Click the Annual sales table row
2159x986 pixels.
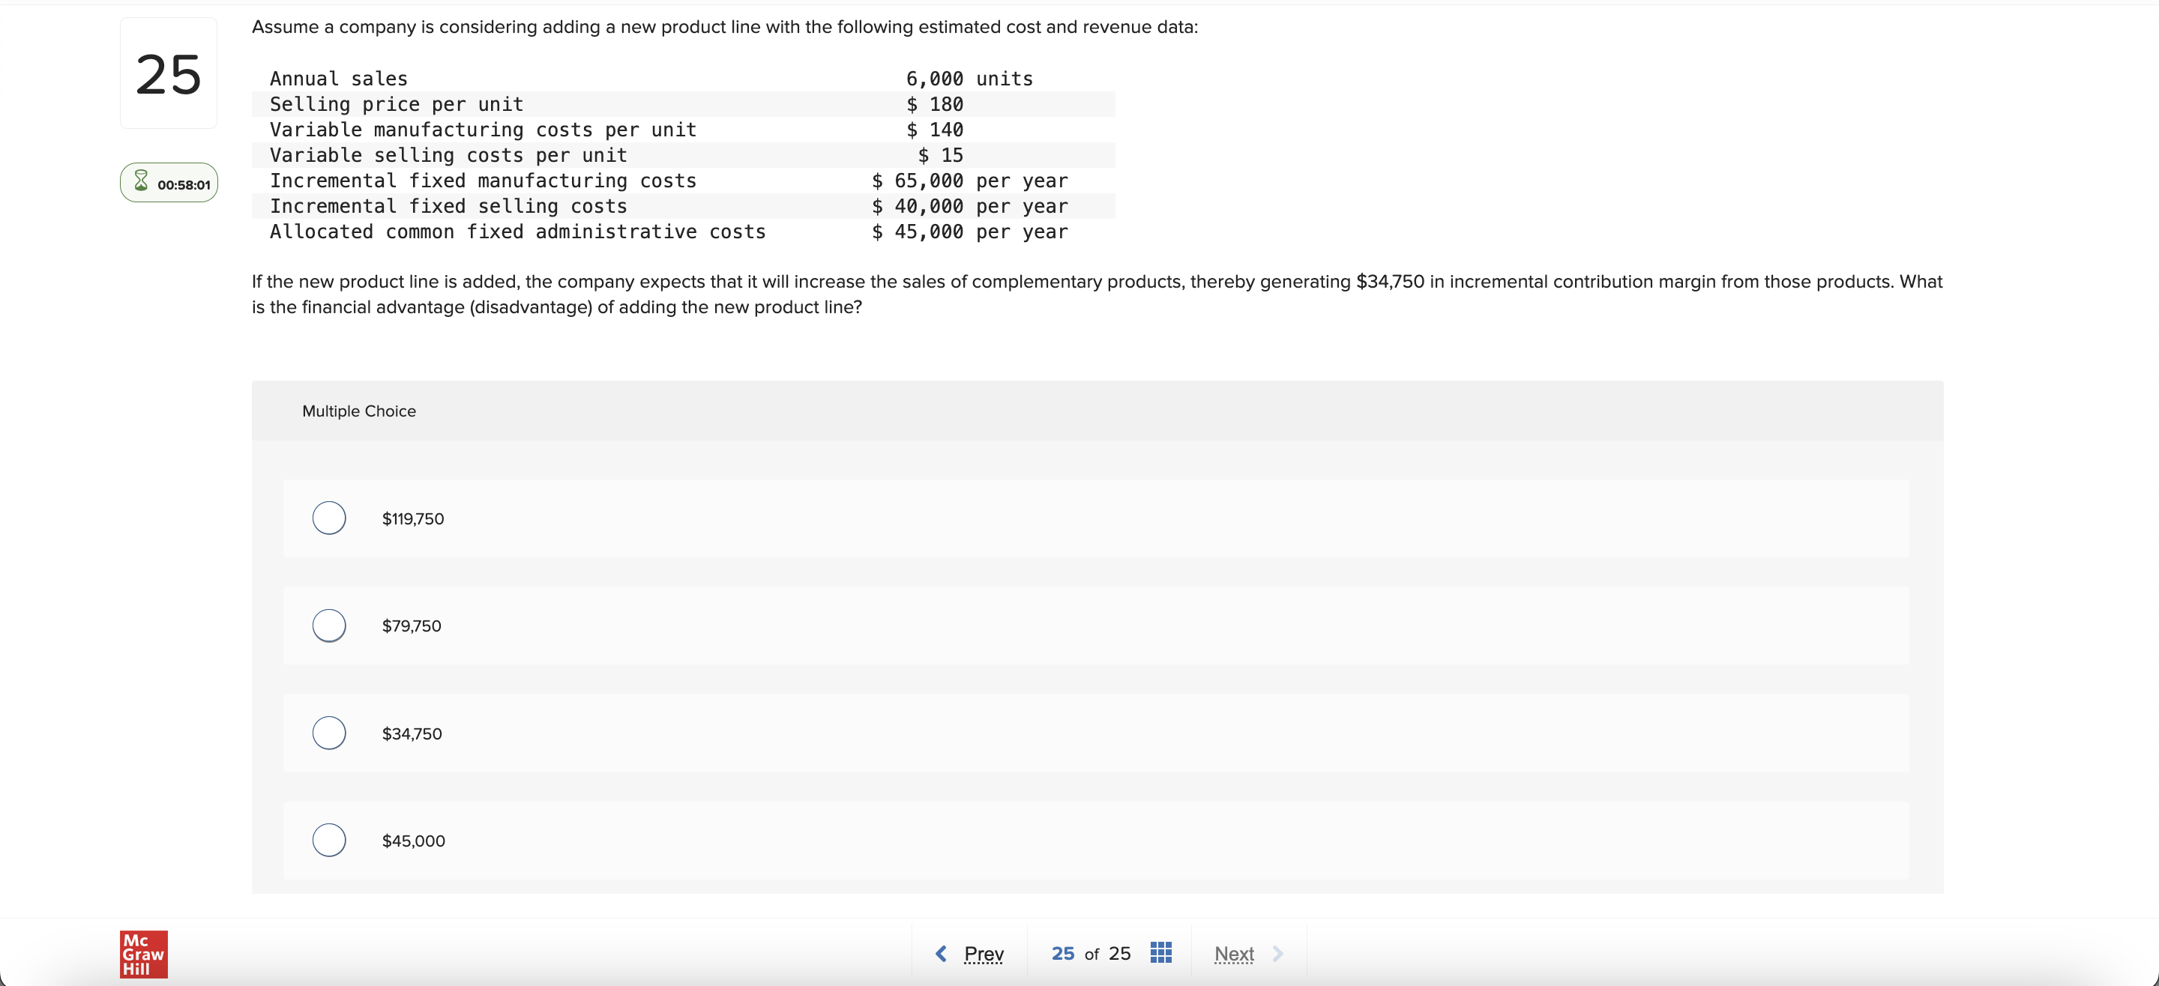682,79
